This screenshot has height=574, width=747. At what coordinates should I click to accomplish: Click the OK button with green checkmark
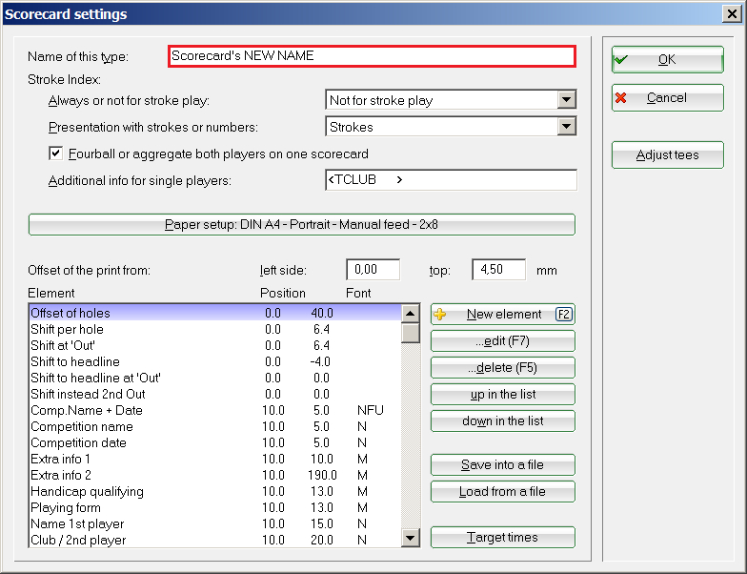667,59
